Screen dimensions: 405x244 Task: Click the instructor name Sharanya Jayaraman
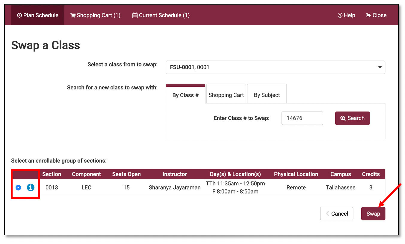pos(175,188)
